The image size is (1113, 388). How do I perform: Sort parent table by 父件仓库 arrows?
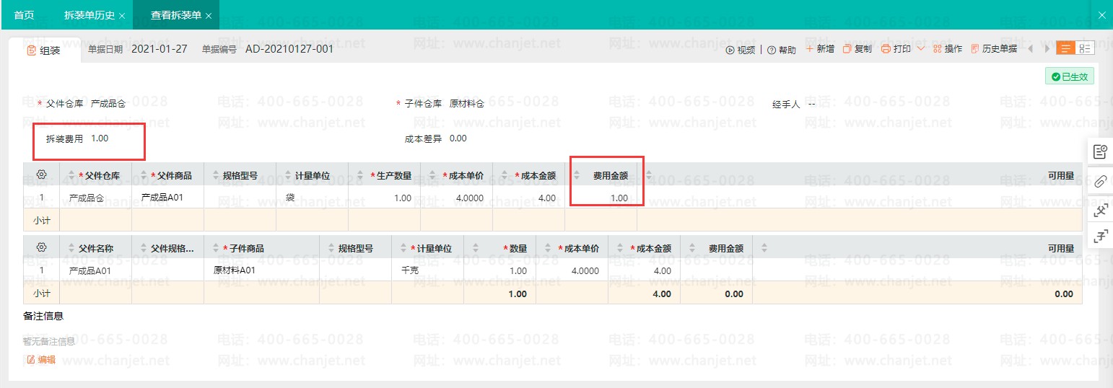click(x=71, y=175)
